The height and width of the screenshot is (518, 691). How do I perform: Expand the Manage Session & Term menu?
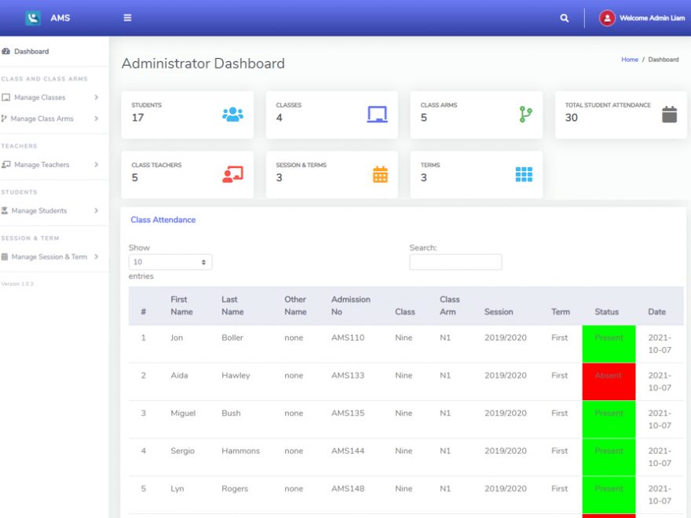tap(50, 257)
